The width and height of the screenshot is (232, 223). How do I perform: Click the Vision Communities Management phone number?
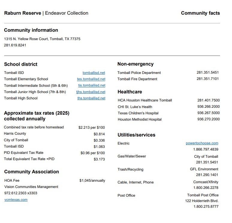21,193
